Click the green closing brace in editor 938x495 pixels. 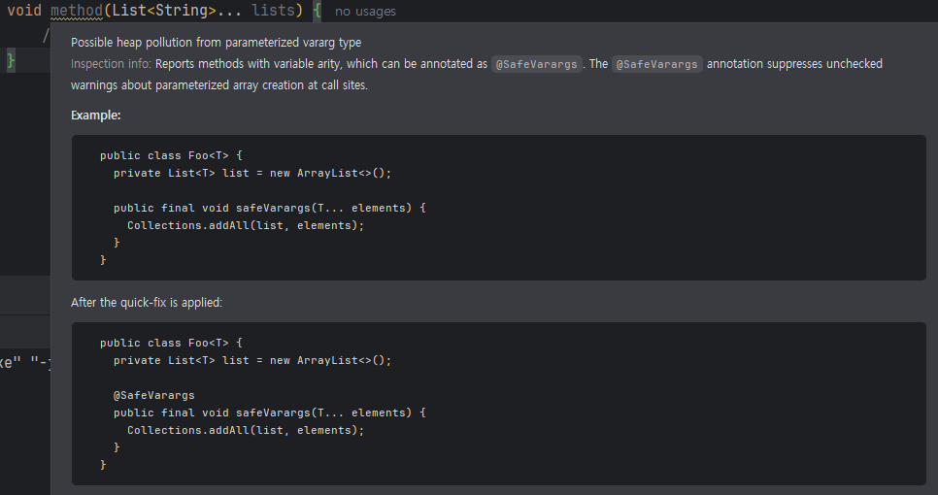[x=12, y=60]
